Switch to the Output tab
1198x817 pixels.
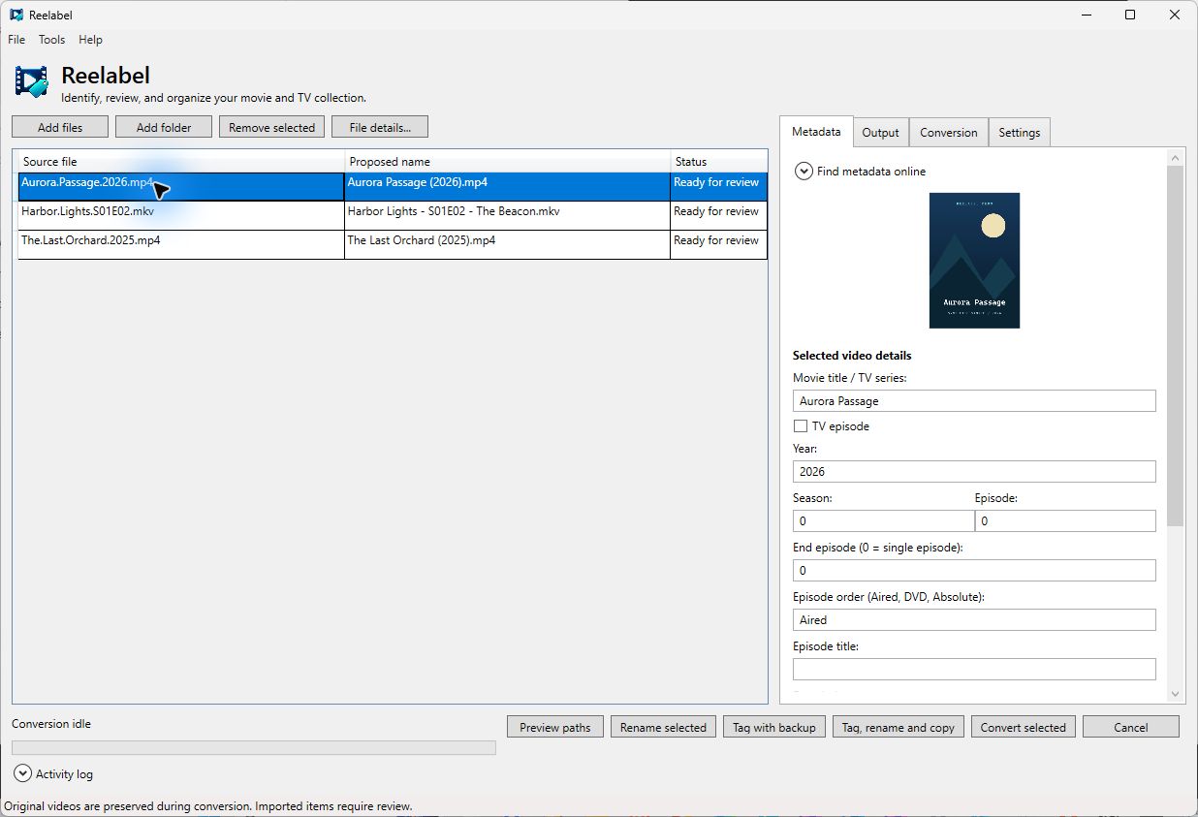click(x=881, y=133)
